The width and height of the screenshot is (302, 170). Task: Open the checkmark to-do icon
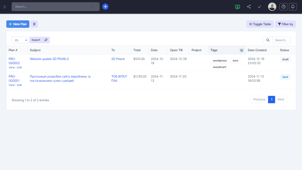[x=260, y=6]
